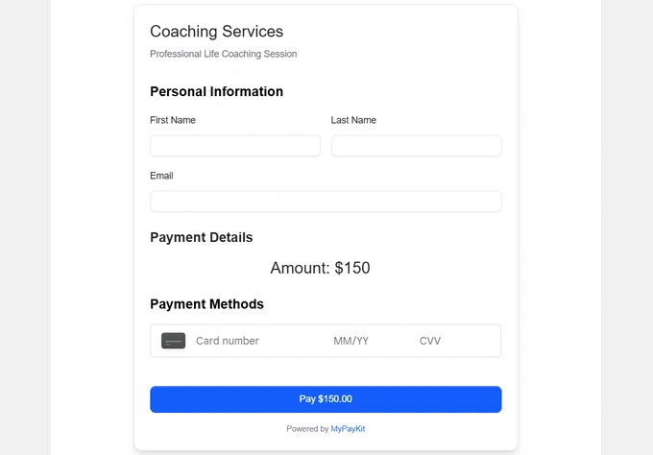Click into the Last Name text box
Screen dimensions: 653x455
tap(416, 146)
